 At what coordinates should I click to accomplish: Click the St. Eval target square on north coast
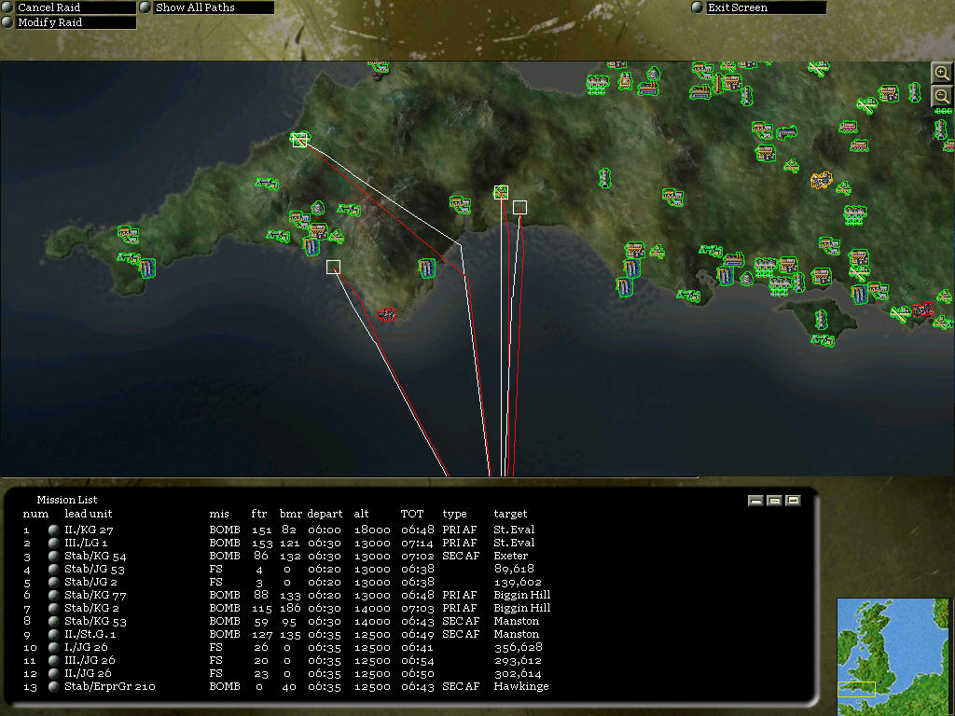pyautogui.click(x=299, y=140)
